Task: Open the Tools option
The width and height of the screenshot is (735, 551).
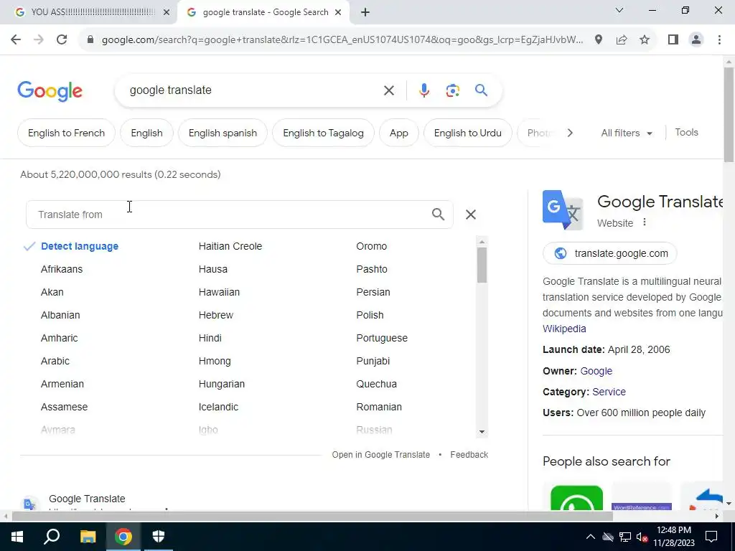Action: pos(687,133)
